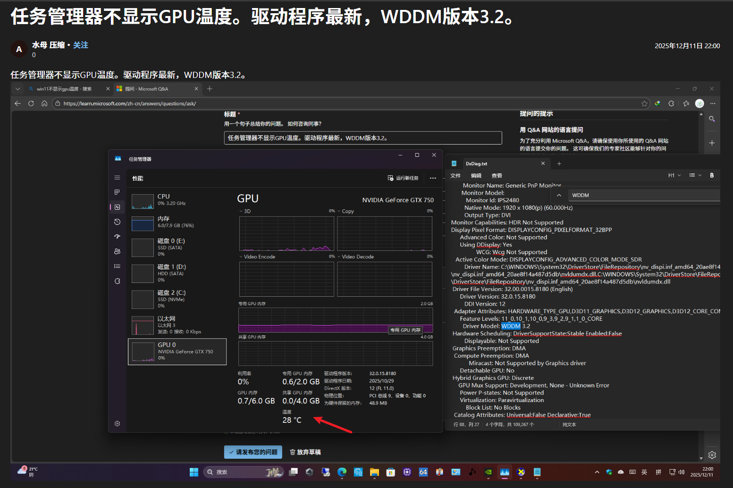The image size is (733, 488).
Task: Select 磁盘 2 (C:) performance entry
Action: 177,299
